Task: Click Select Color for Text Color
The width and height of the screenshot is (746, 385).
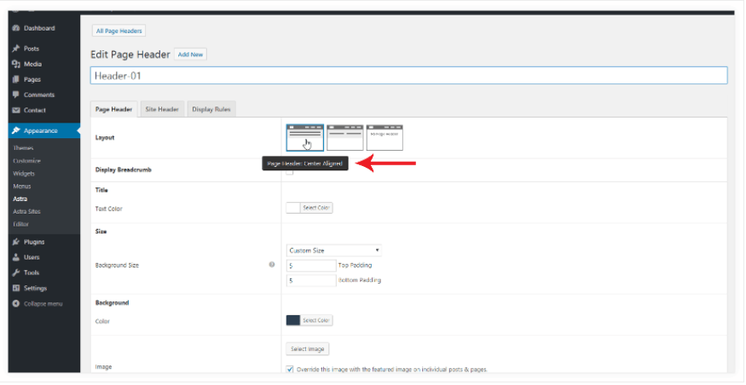Action: coord(316,208)
